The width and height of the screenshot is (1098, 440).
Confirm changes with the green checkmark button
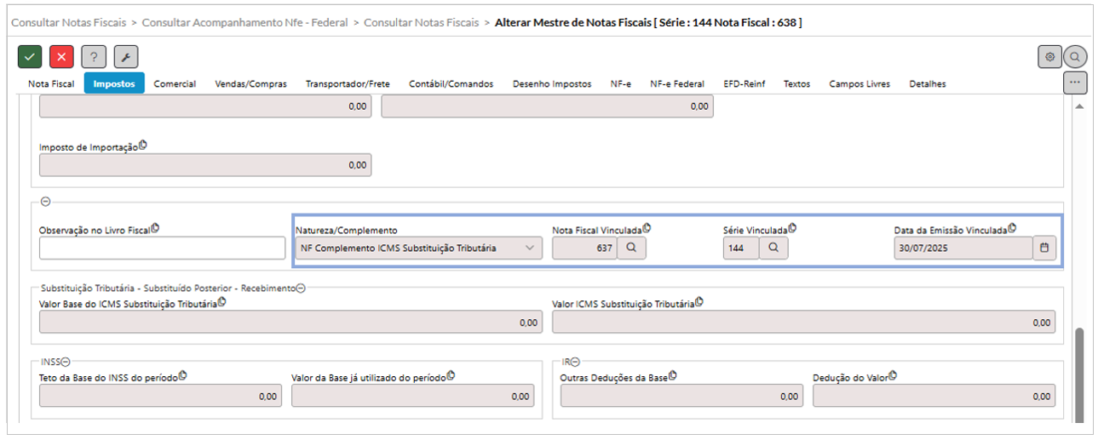(x=30, y=57)
